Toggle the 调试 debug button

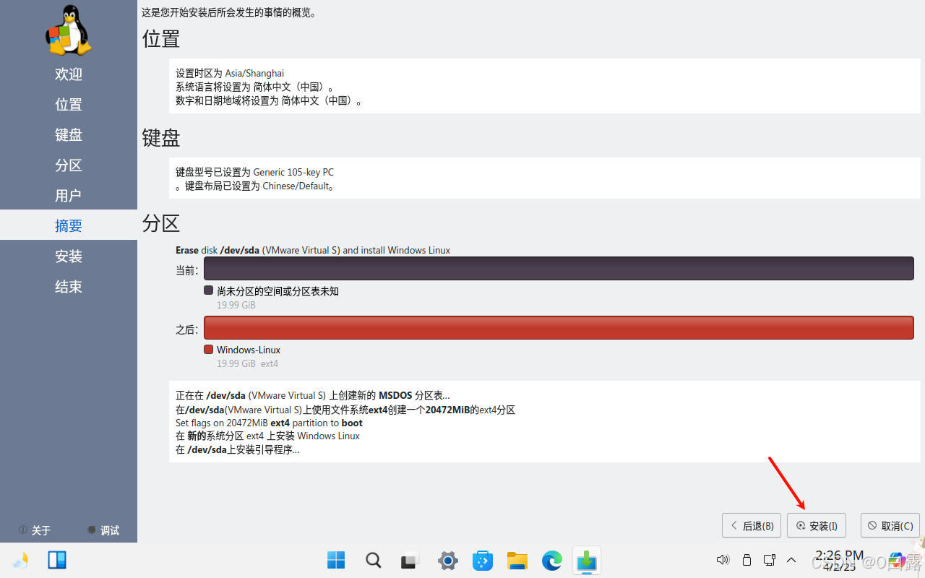[103, 530]
